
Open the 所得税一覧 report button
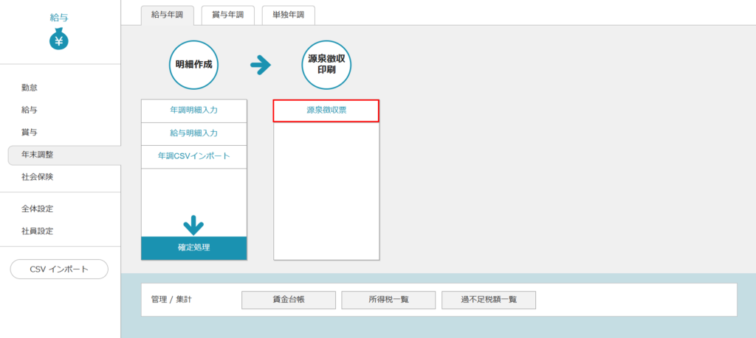tap(388, 300)
